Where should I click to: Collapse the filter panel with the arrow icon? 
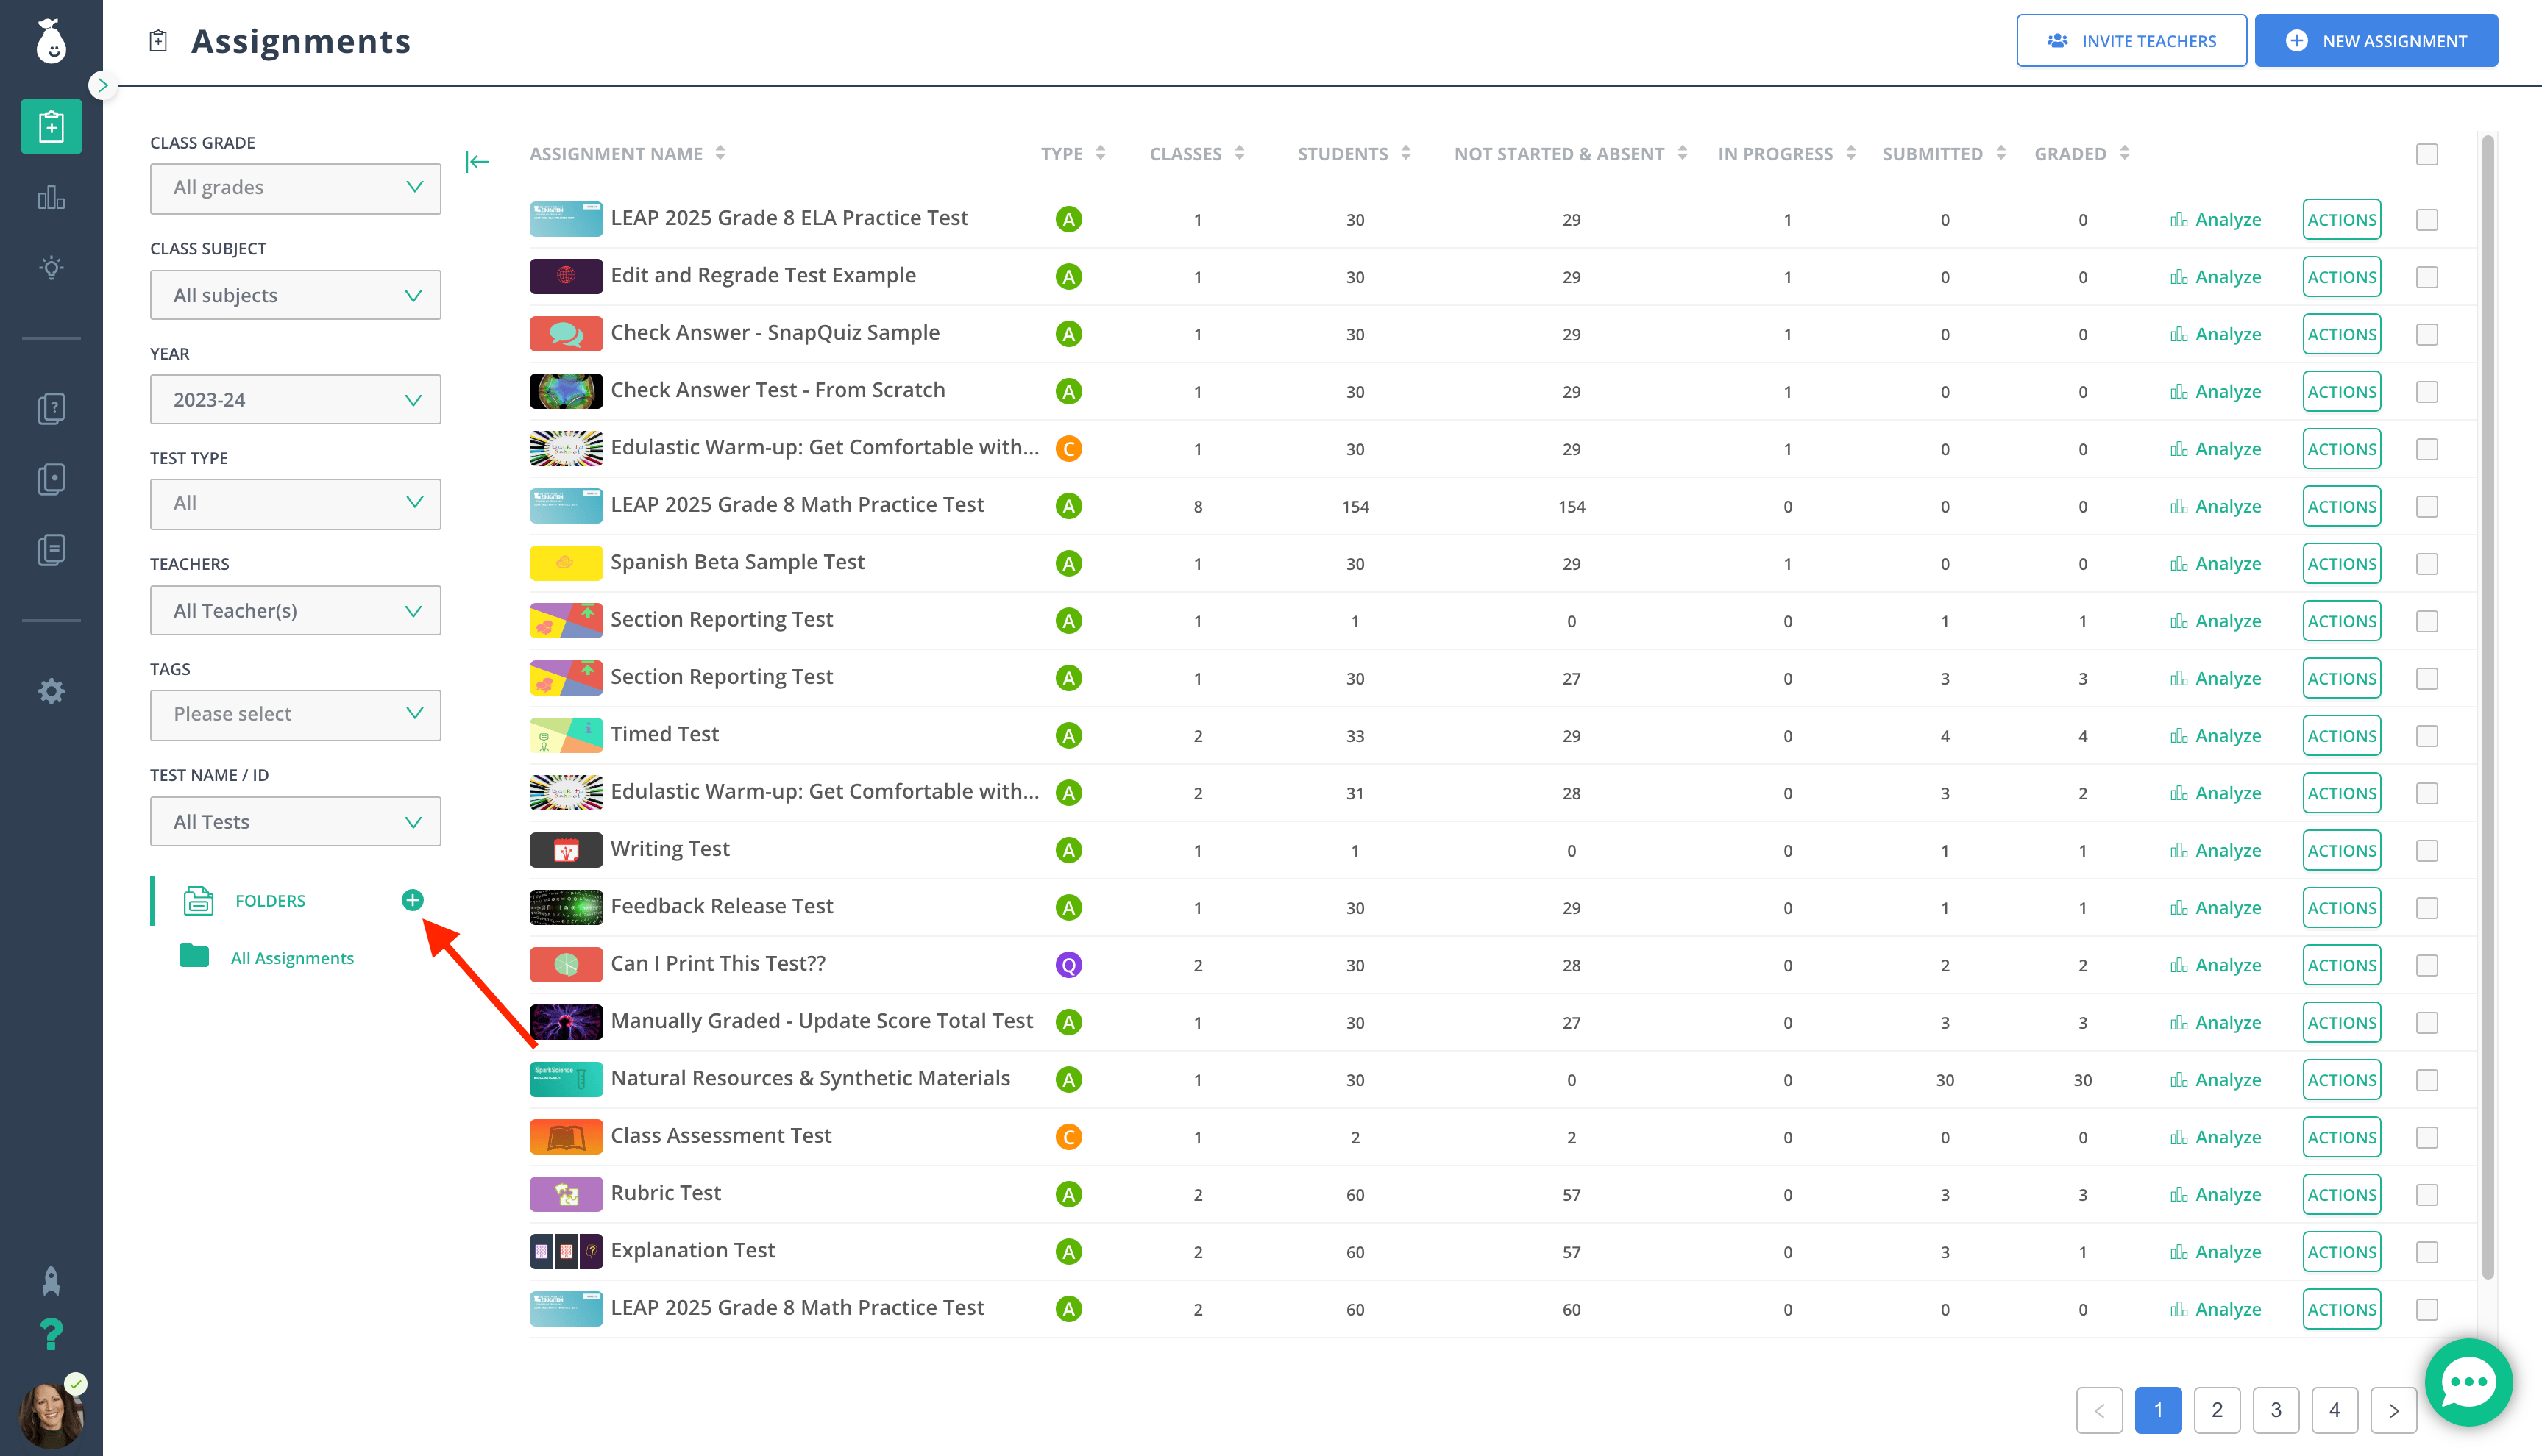pyautogui.click(x=477, y=162)
